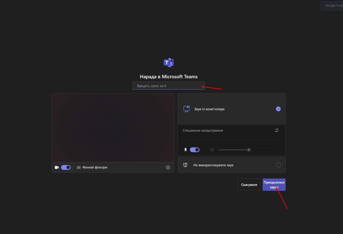Select the Звук із комп'ютера radio option
Screen dimensions: 343x234
tap(278, 109)
